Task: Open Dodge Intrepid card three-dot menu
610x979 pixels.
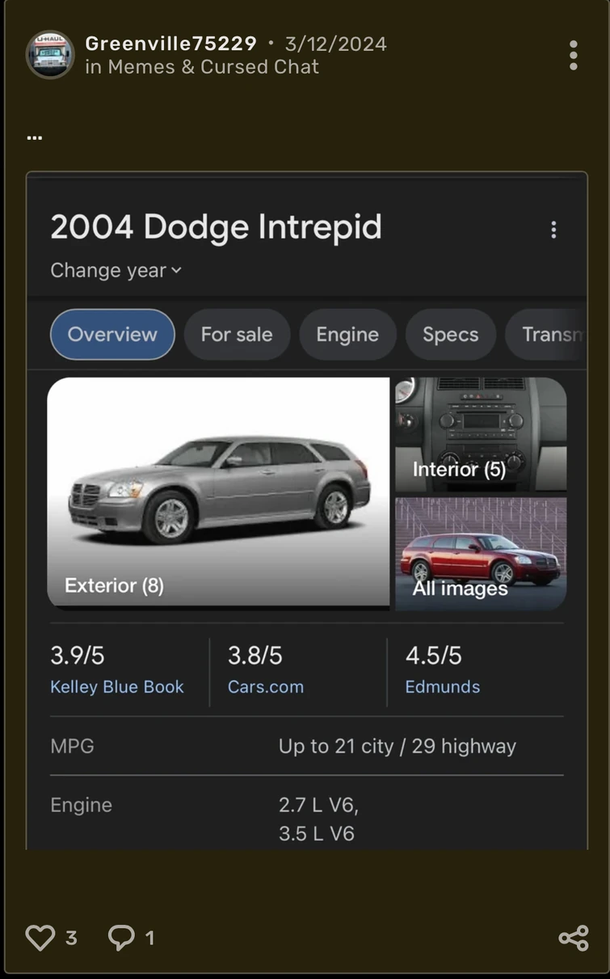Action: point(553,230)
